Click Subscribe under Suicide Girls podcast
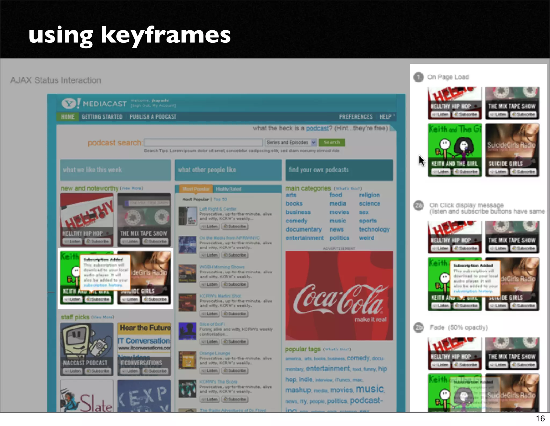 [155, 299]
